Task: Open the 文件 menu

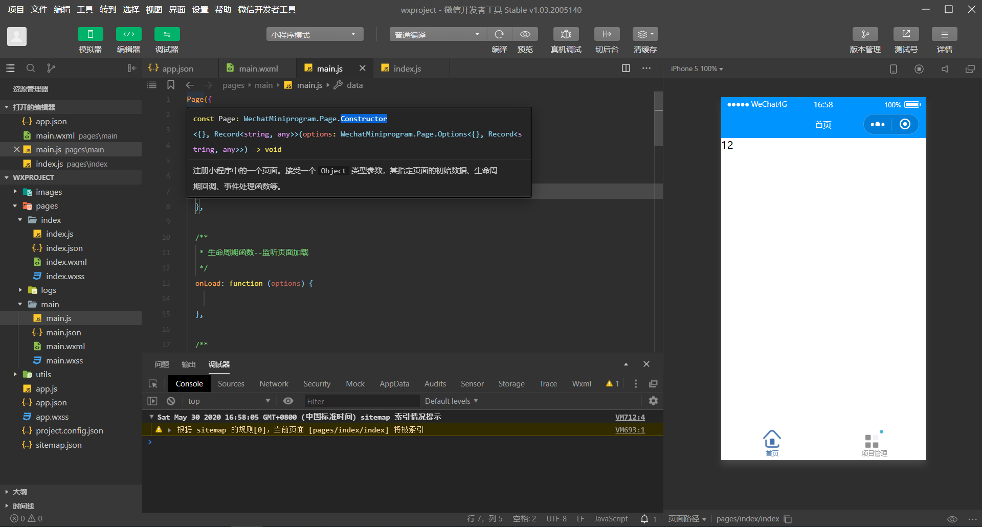Action: click(x=39, y=9)
